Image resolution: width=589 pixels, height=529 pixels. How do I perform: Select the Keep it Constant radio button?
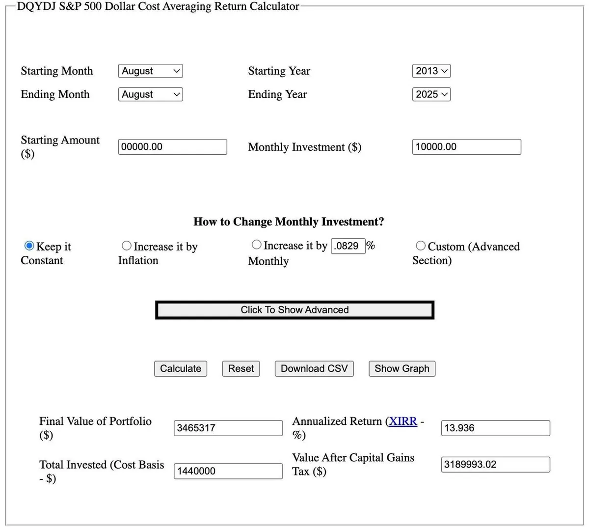[x=29, y=246]
